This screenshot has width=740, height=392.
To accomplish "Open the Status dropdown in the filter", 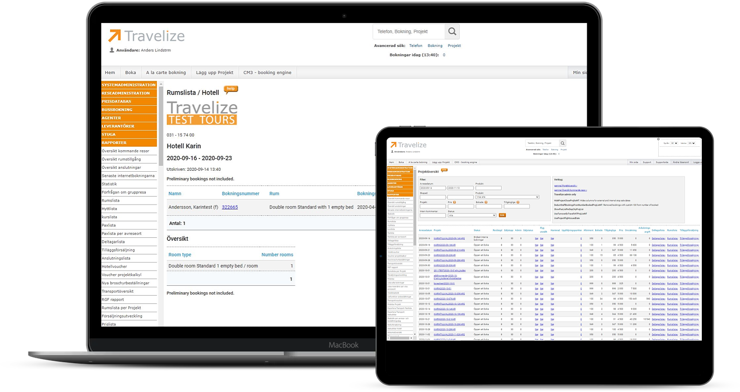I will point(472,215).
